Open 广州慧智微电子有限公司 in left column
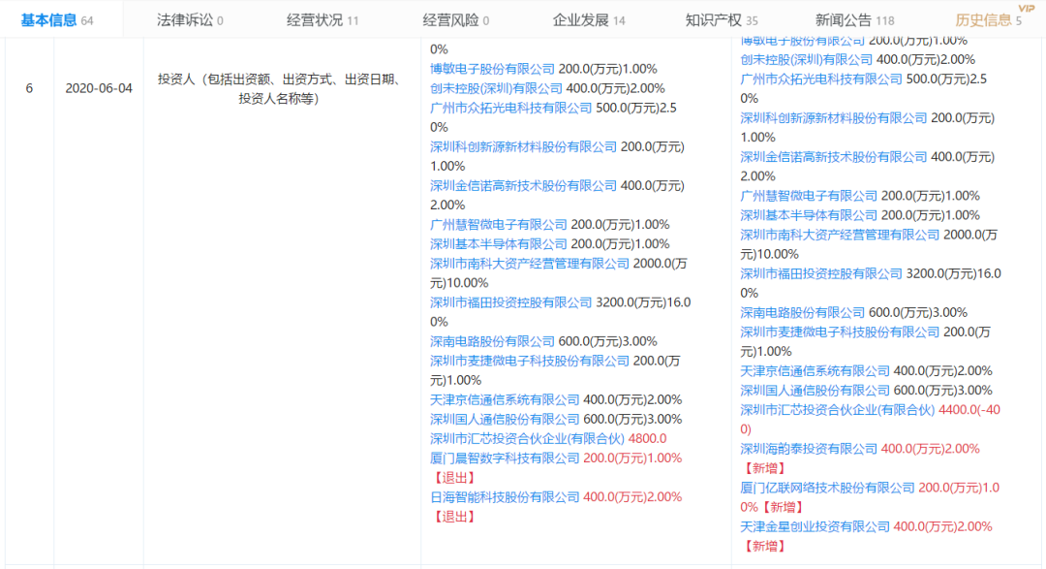The height and width of the screenshot is (569, 1046). tap(499, 224)
